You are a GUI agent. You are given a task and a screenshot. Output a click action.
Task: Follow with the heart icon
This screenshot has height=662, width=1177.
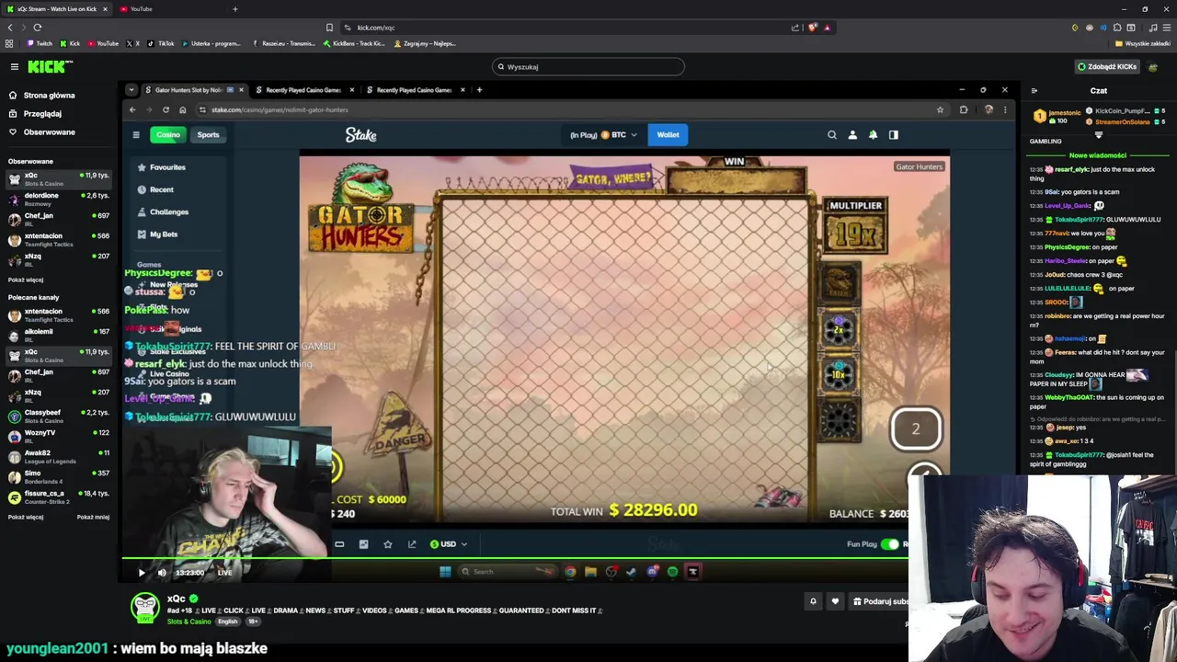point(835,601)
